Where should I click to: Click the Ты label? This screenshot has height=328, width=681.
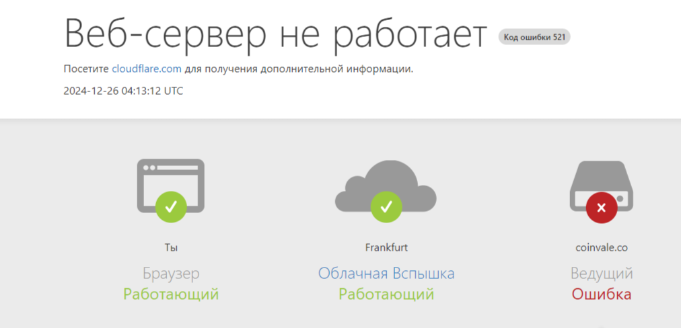[171, 248]
